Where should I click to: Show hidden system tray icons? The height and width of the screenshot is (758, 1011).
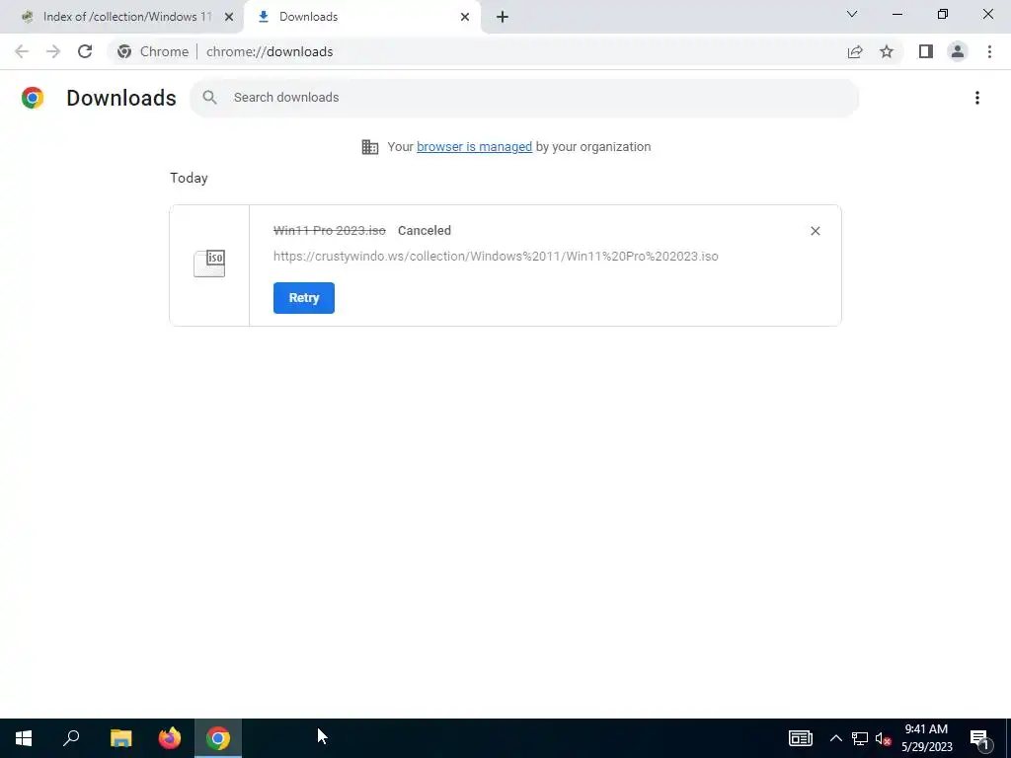coord(835,738)
